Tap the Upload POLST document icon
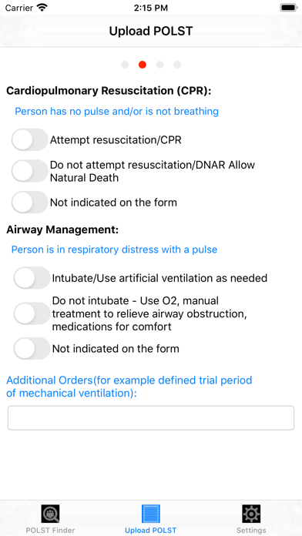Screen dimensions: 302x536 151,514
